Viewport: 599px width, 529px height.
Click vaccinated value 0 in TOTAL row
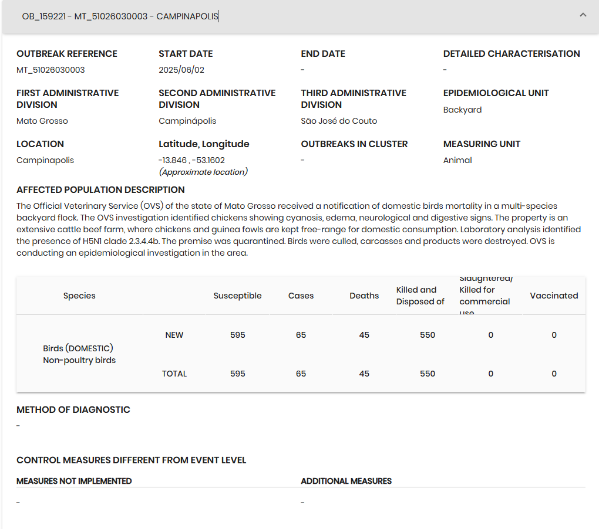554,374
